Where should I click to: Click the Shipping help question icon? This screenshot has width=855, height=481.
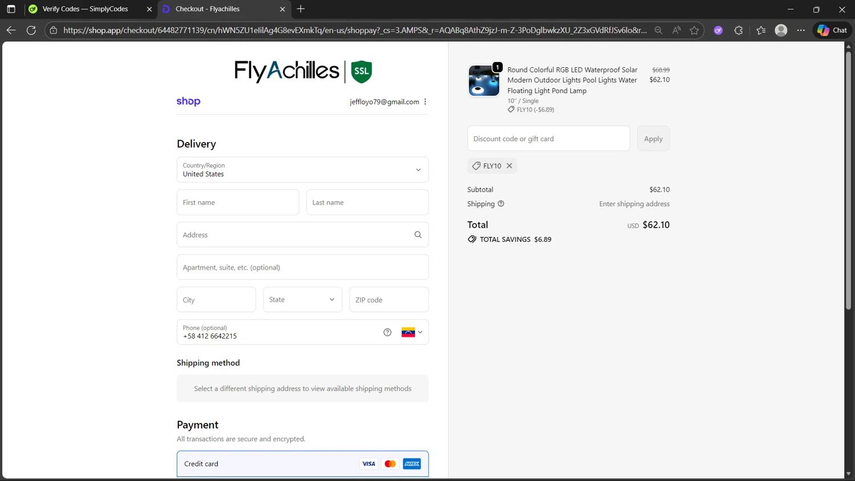tap(501, 203)
